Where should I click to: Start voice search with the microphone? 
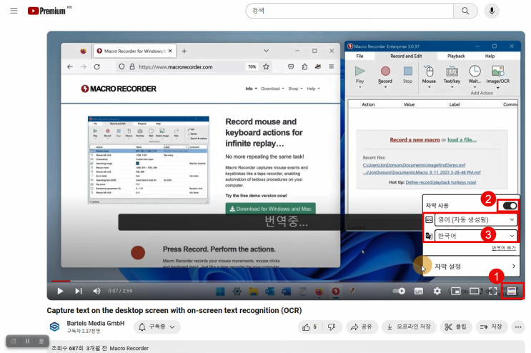pos(492,11)
